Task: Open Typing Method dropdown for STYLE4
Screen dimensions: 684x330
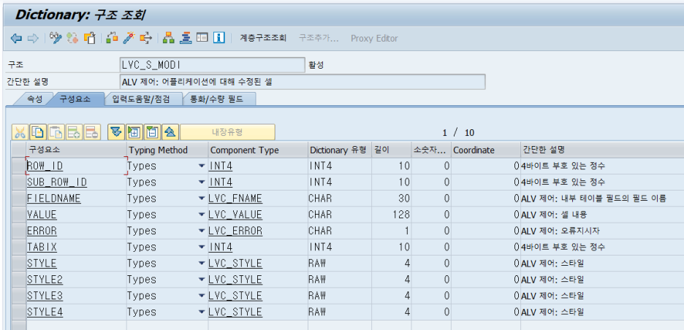Action: pos(201,312)
